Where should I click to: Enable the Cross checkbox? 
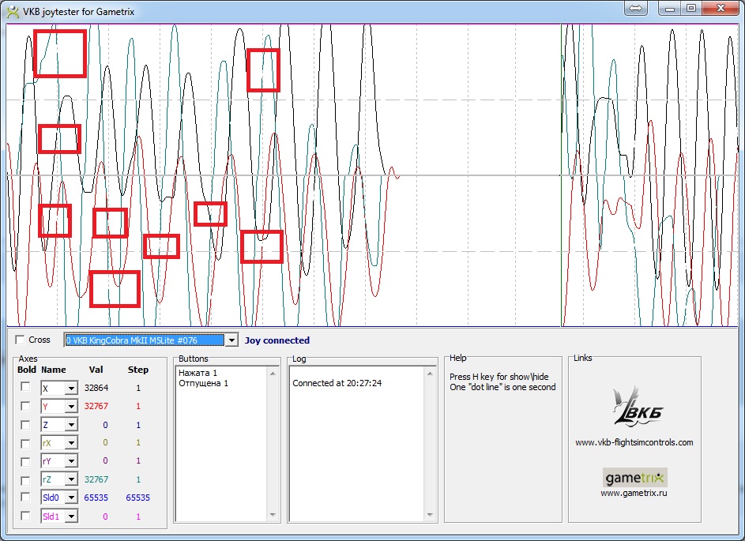(x=20, y=340)
